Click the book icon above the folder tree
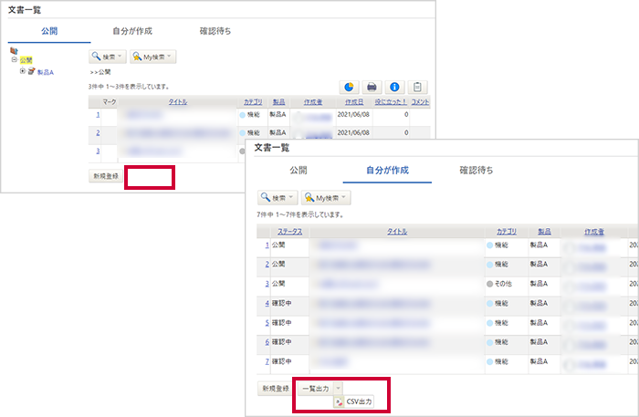Screen dimensions: 639x417 coord(14,51)
